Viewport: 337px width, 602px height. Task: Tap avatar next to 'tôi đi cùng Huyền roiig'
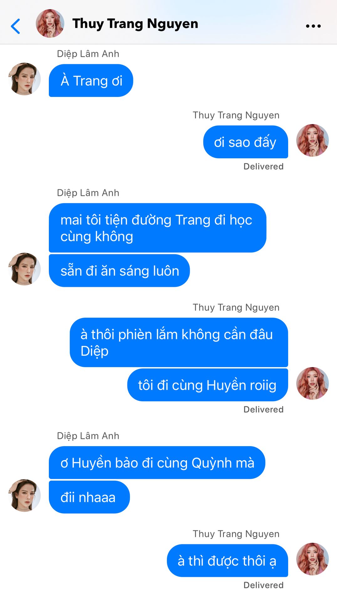click(x=313, y=383)
